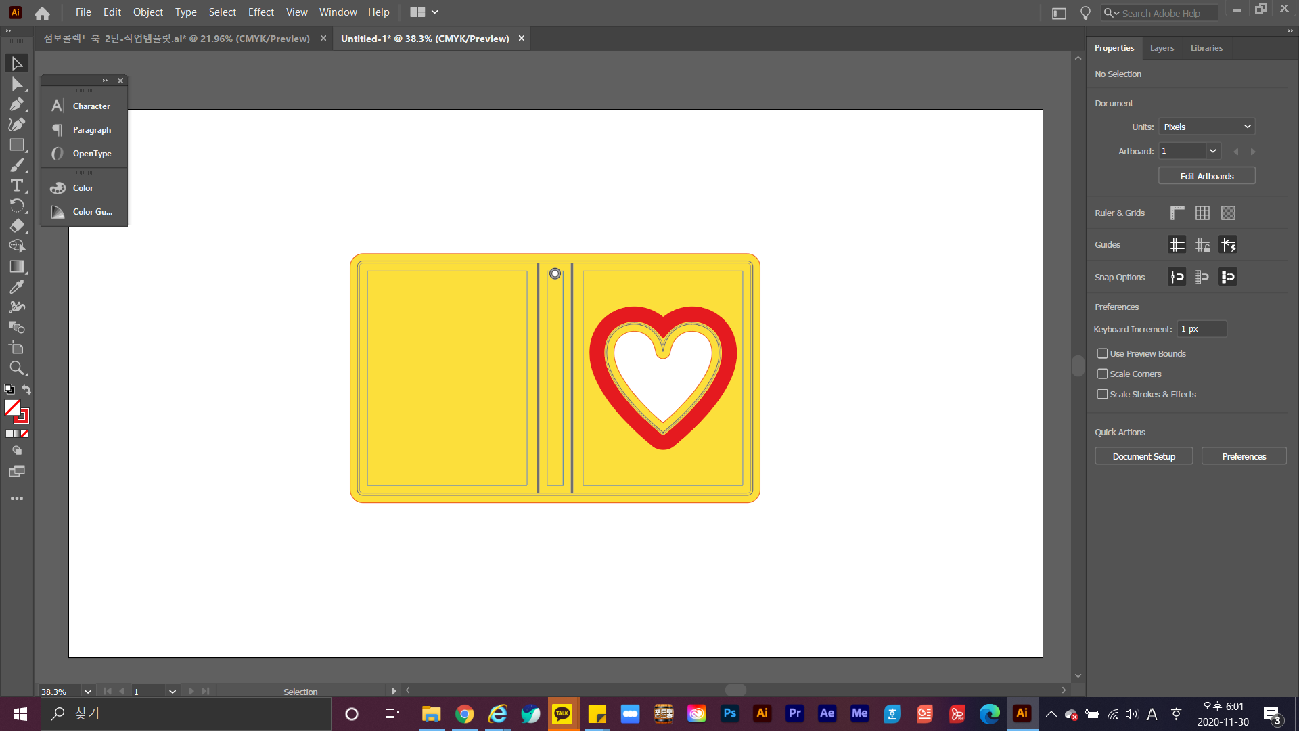The height and width of the screenshot is (731, 1299).
Task: Open the Effect menu
Action: [260, 12]
